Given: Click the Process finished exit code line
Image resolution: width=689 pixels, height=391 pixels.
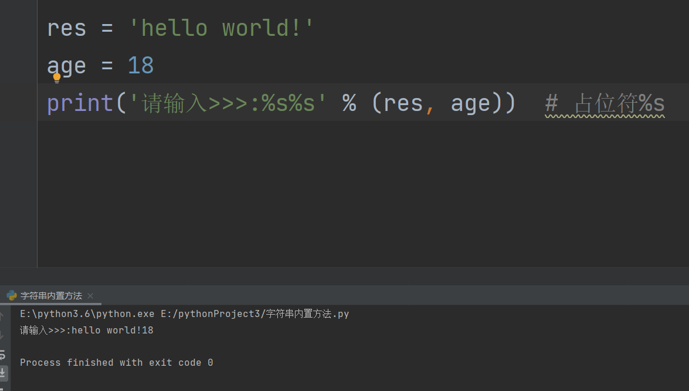Looking at the screenshot, I should coord(117,362).
